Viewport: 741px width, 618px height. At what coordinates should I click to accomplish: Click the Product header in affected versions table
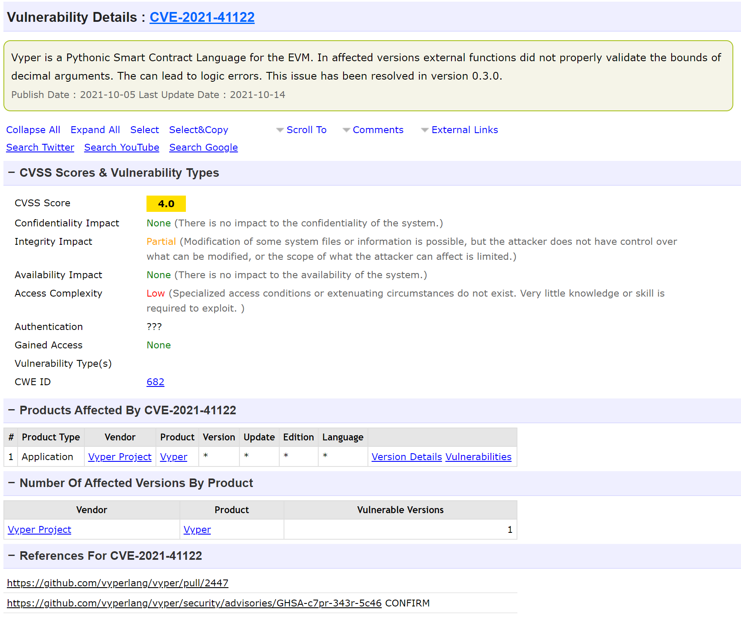tap(232, 510)
